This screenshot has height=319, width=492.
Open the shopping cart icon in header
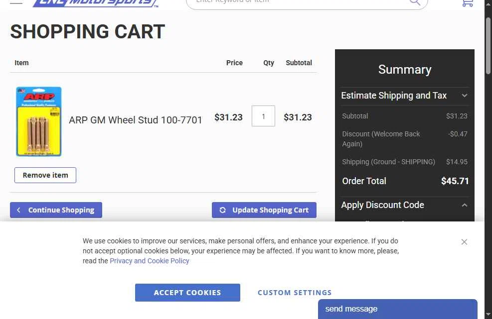[468, 3]
